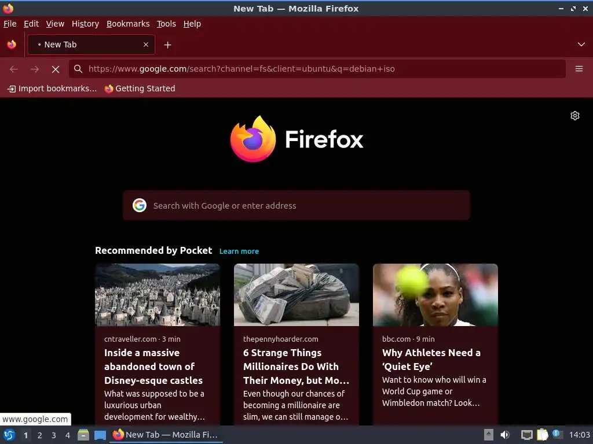Click New Tab Mozilla Firefox taskbar entry
Viewport: 593px width, 444px height.
(x=166, y=435)
